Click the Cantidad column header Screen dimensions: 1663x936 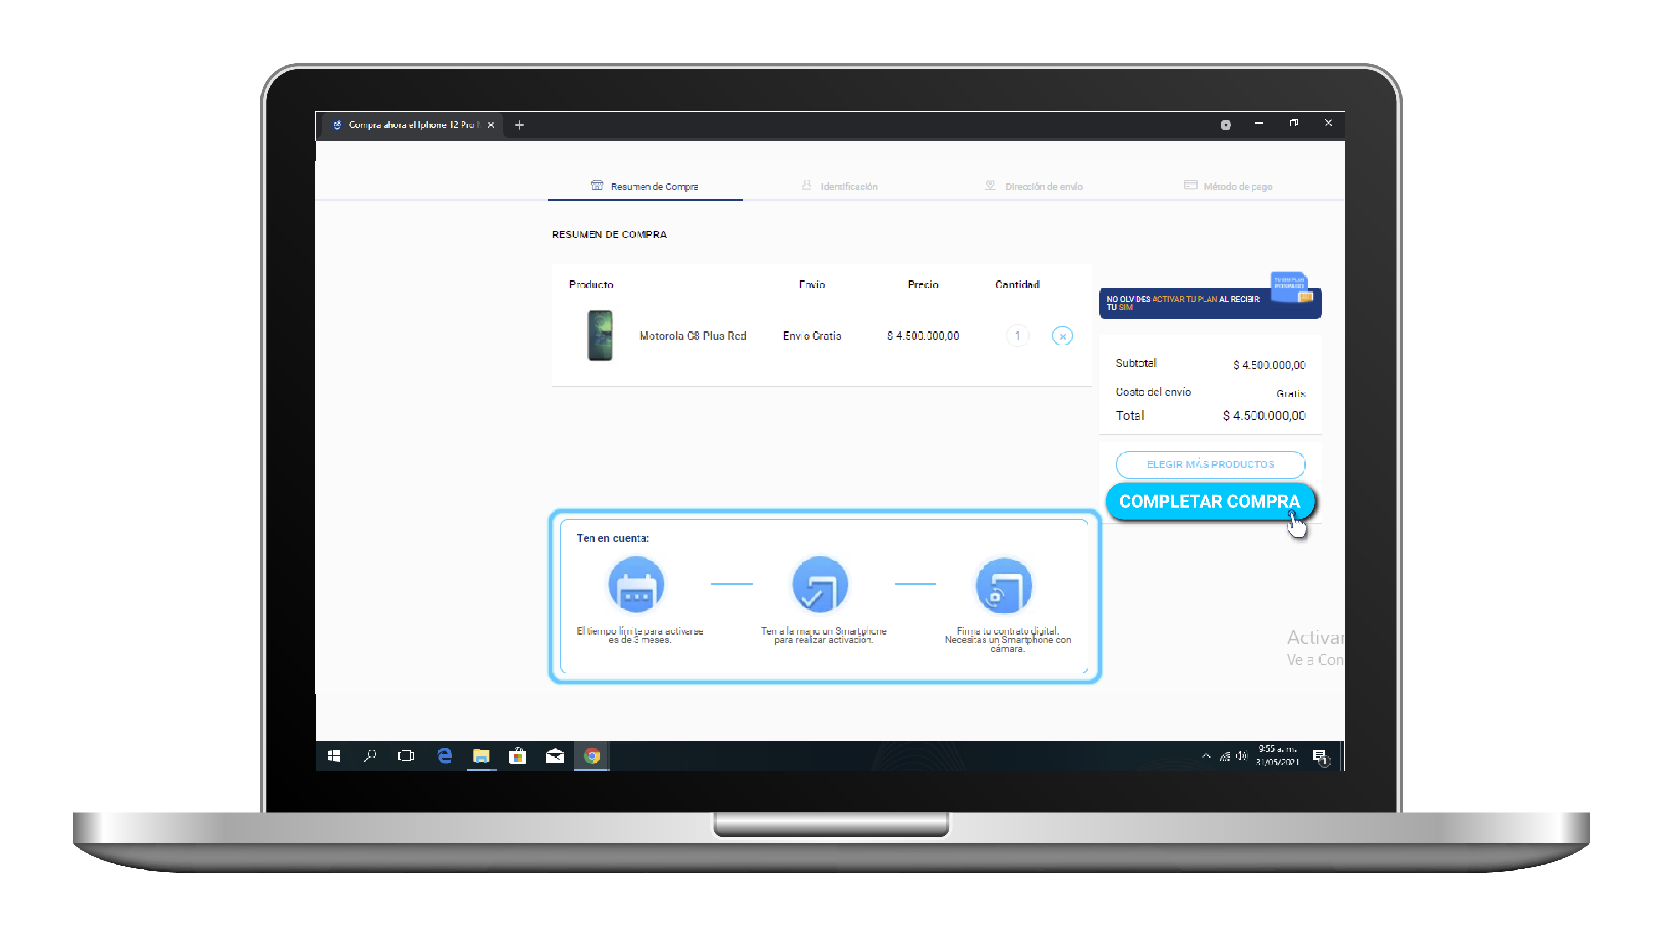1017,285
